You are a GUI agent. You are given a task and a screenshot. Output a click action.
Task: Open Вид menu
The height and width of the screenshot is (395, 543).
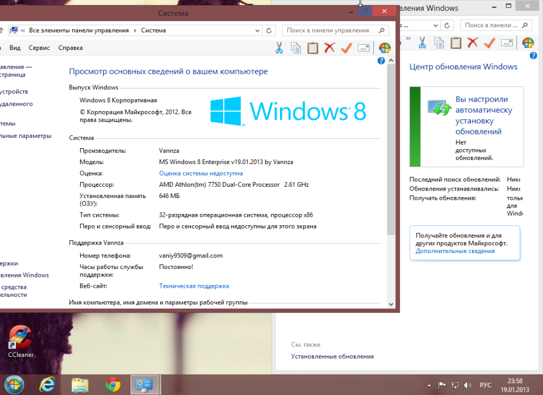[15, 48]
